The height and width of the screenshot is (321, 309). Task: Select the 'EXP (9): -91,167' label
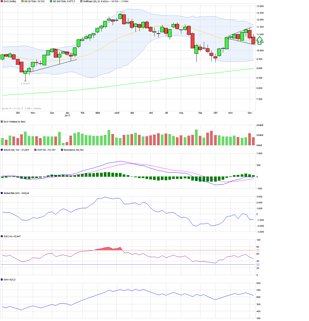point(47,150)
